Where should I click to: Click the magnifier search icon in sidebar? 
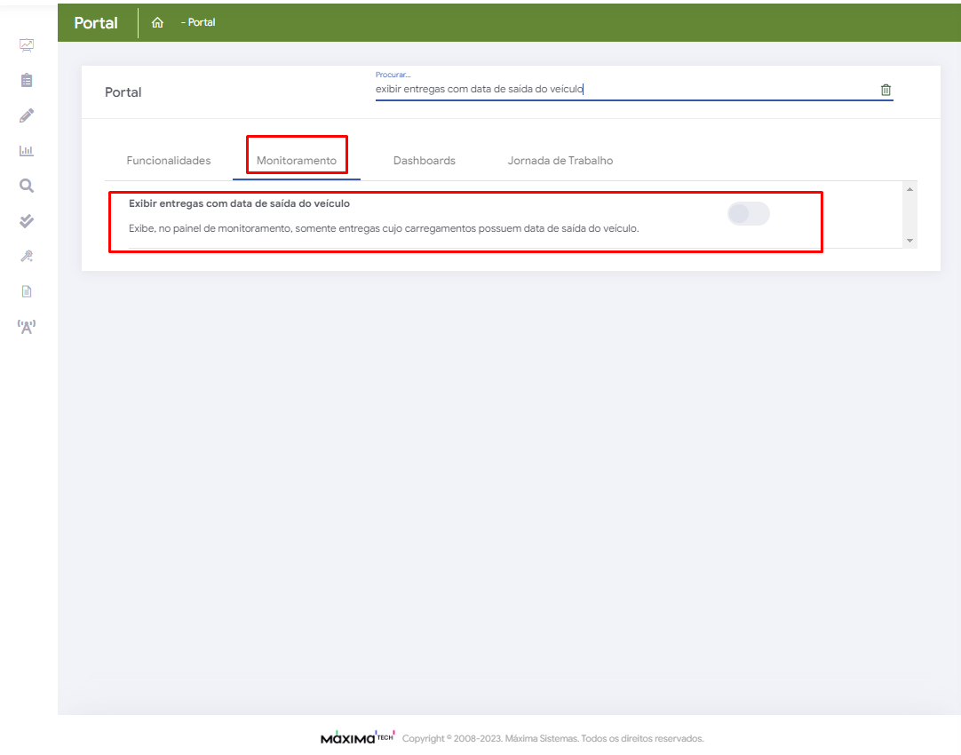pyautogui.click(x=27, y=186)
